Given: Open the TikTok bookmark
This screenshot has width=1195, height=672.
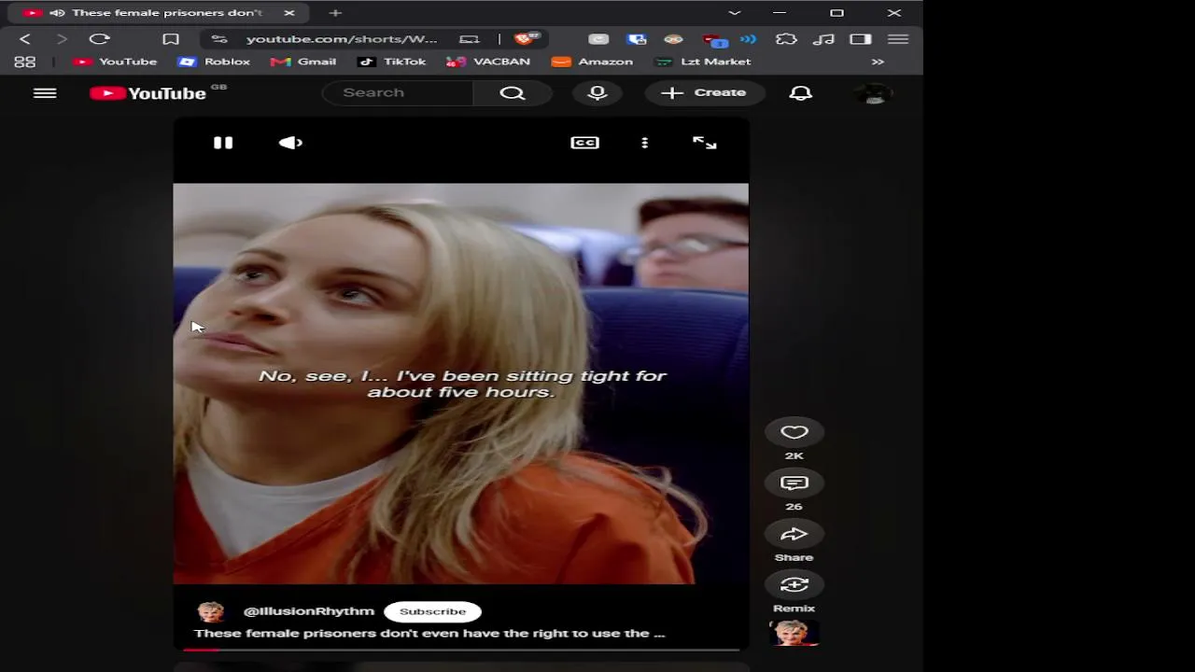Looking at the screenshot, I should pos(391,62).
